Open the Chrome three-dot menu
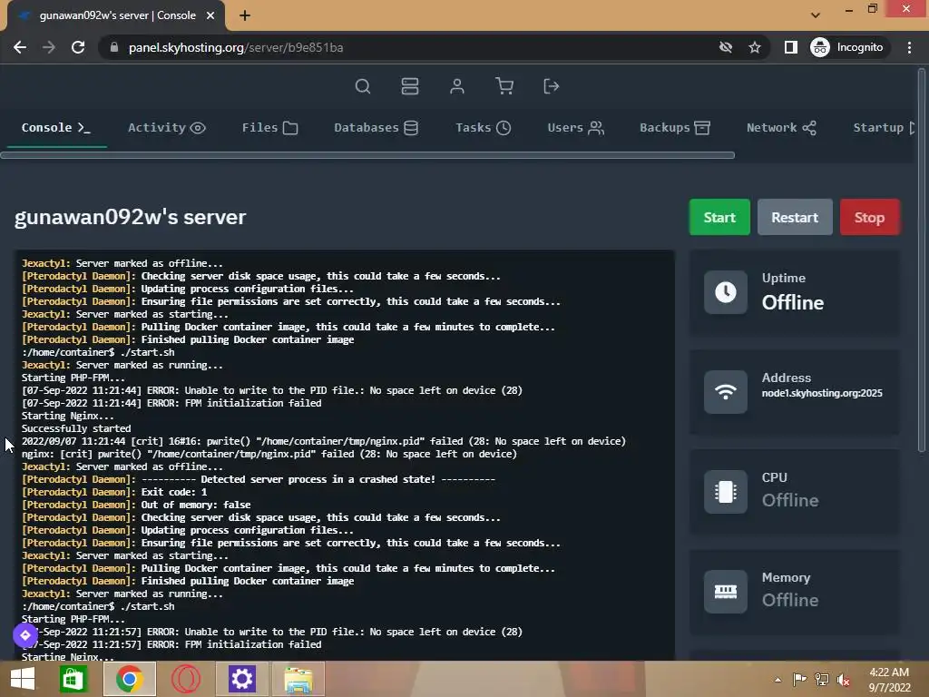 (909, 47)
